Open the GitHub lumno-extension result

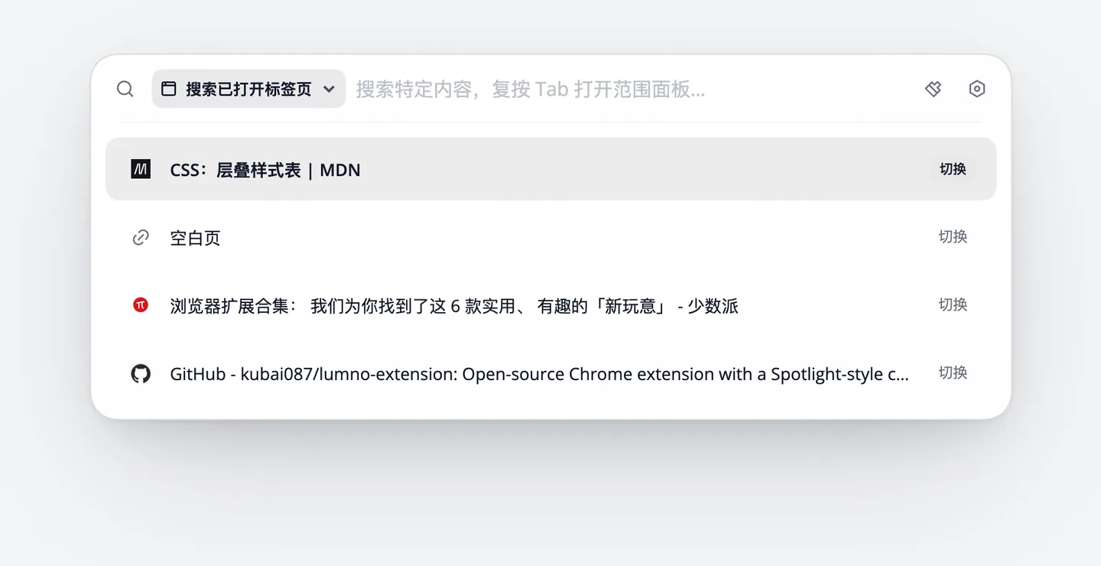(x=550, y=374)
